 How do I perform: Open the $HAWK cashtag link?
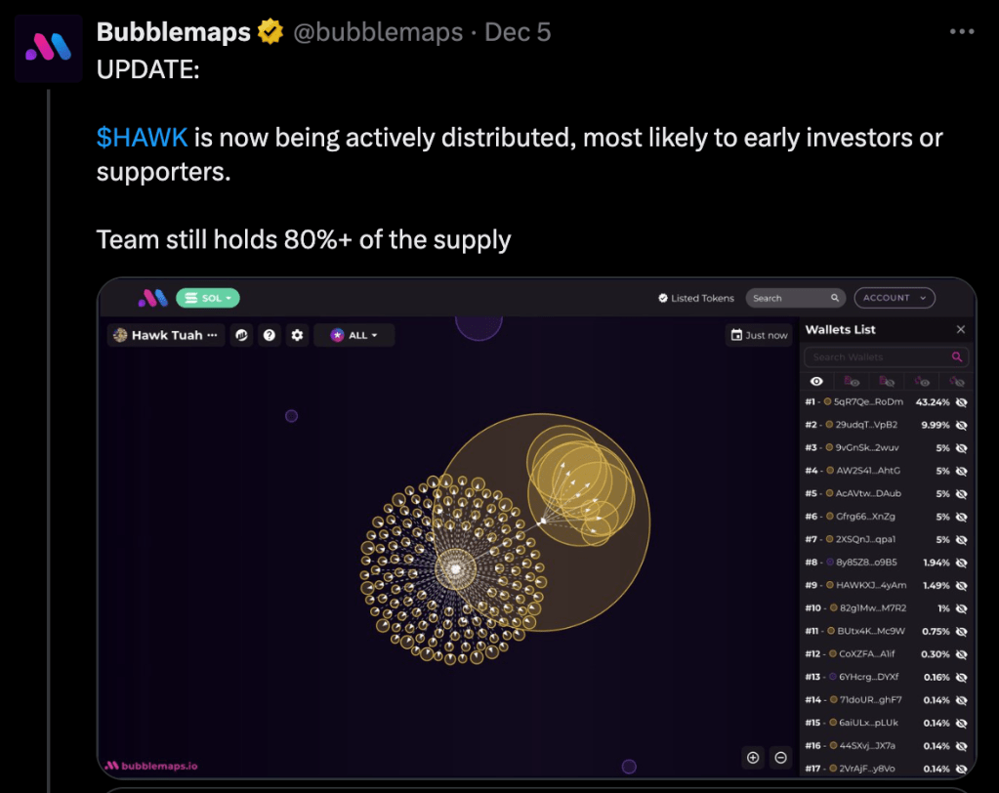(x=142, y=137)
